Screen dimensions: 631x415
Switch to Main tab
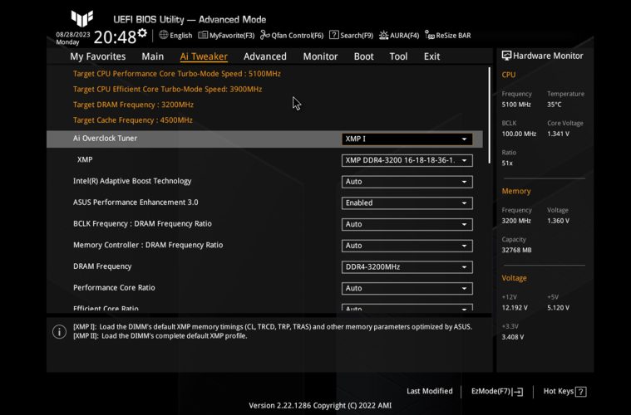(152, 56)
